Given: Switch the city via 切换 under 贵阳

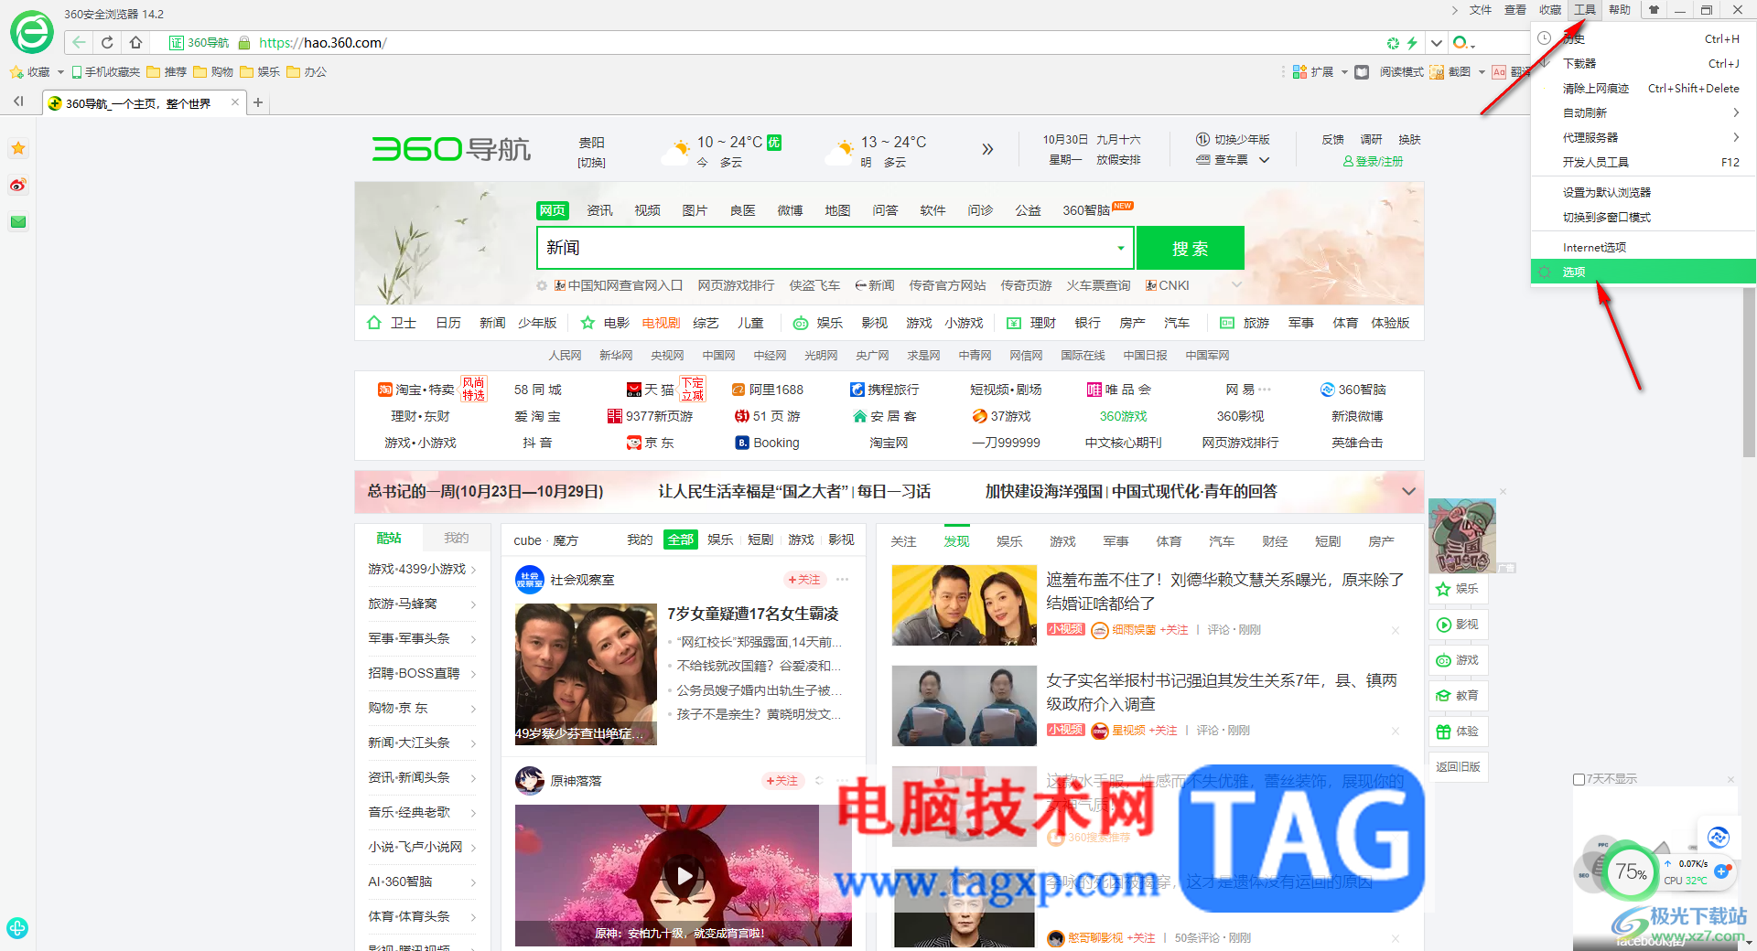Looking at the screenshot, I should click(x=591, y=163).
